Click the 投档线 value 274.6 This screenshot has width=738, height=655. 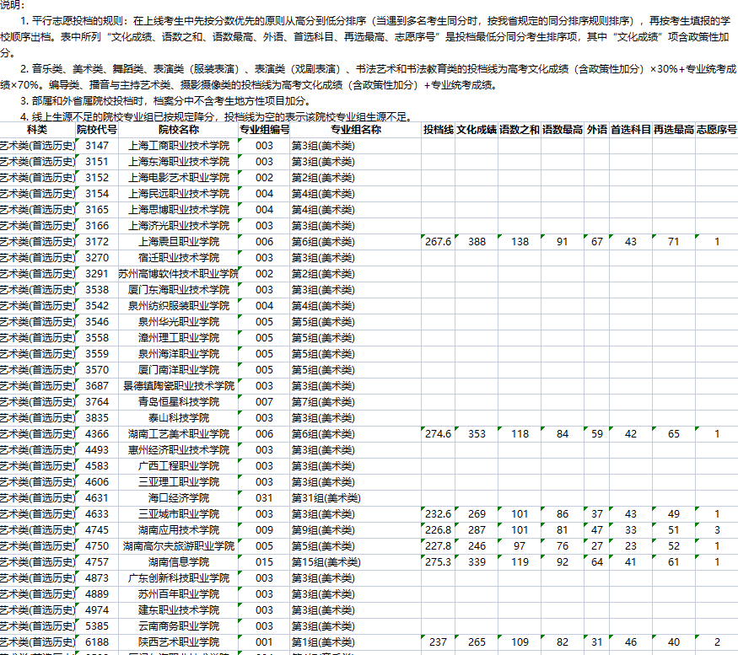pyautogui.click(x=438, y=434)
